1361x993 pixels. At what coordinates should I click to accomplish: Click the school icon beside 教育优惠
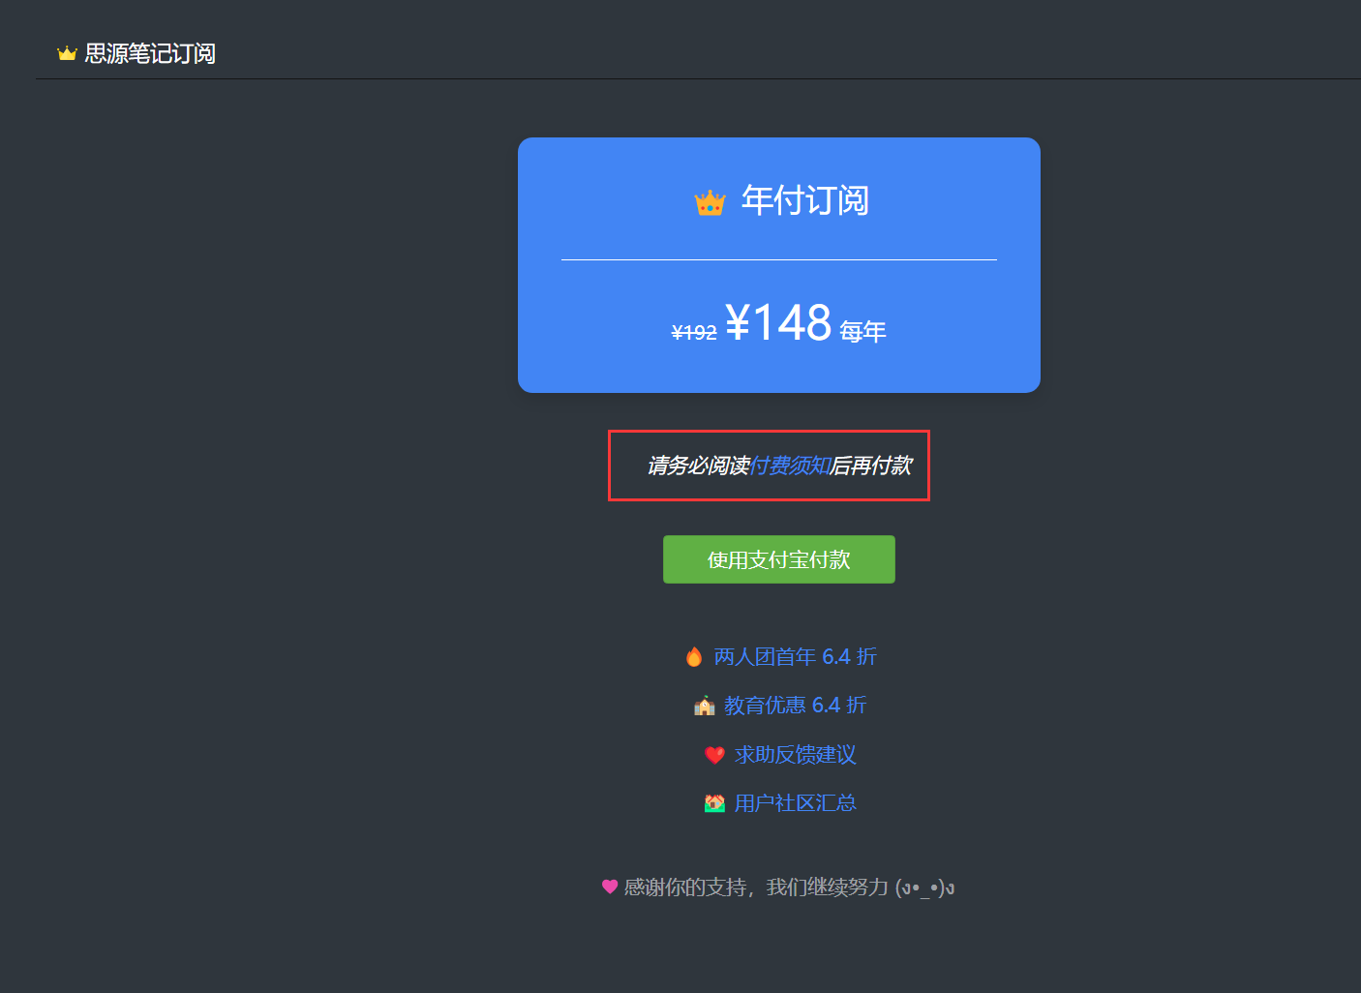click(705, 706)
